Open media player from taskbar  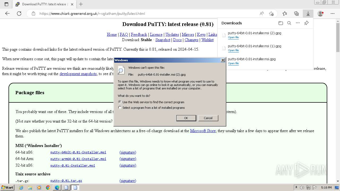coord(39,188)
